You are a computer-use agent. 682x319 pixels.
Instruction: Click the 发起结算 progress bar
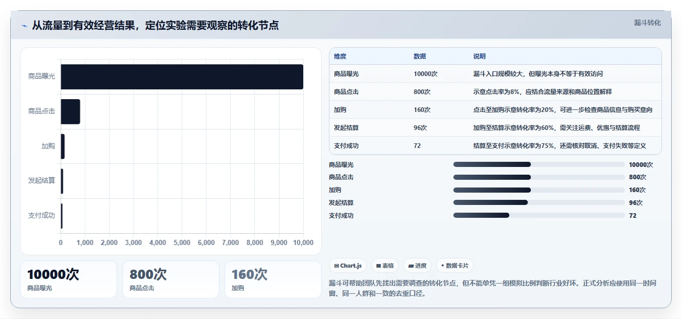pyautogui.click(x=539, y=202)
